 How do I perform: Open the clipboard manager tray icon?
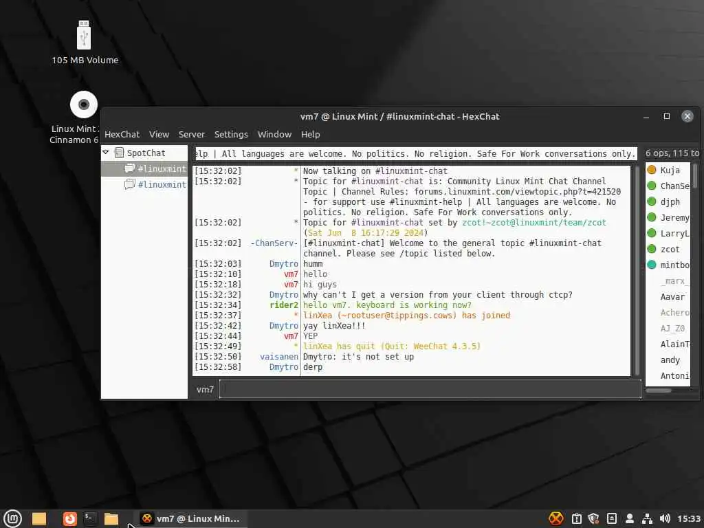click(x=577, y=518)
